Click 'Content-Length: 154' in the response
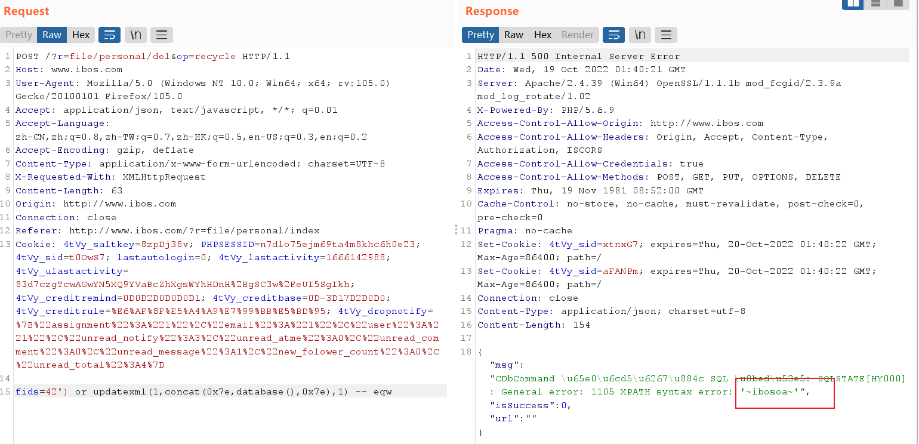 click(x=533, y=325)
